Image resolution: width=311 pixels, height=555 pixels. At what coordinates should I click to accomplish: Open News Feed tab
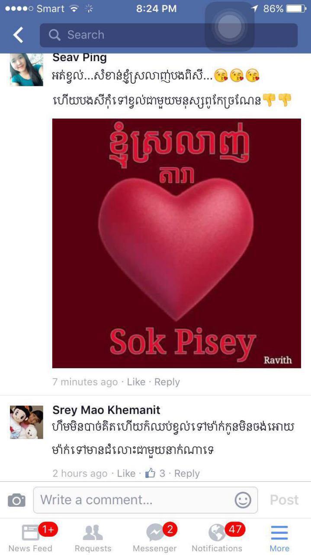[30, 538]
